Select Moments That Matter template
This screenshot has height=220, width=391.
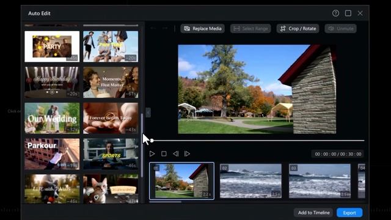click(x=111, y=82)
